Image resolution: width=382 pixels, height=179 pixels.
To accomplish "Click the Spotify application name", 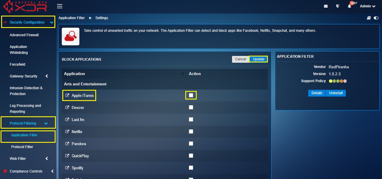I will click(x=77, y=168).
